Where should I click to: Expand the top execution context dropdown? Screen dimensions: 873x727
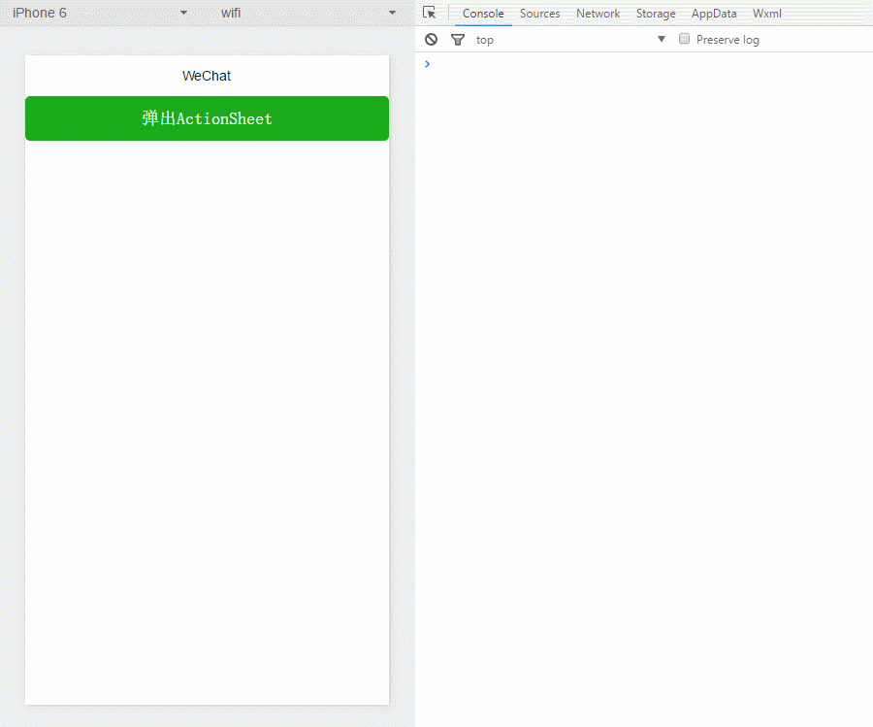coord(570,39)
